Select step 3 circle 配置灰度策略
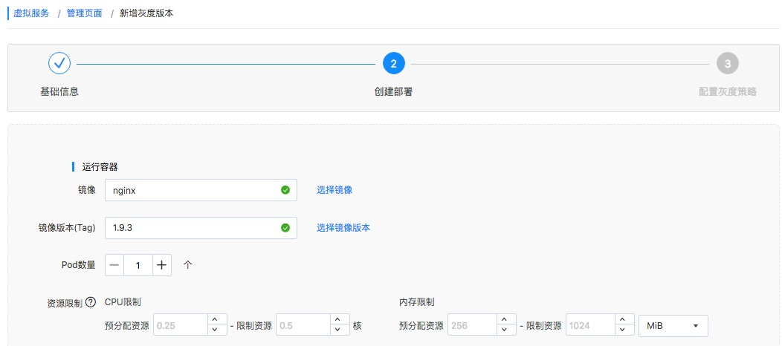The width and height of the screenshot is (782, 346). click(728, 63)
